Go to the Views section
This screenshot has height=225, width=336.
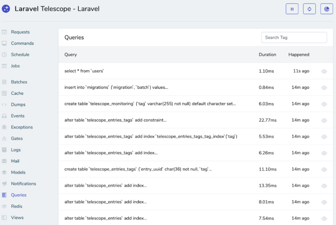tap(17, 218)
